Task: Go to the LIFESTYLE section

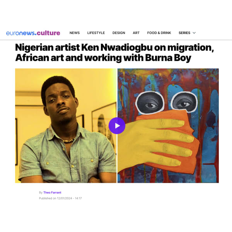Action: [96, 33]
